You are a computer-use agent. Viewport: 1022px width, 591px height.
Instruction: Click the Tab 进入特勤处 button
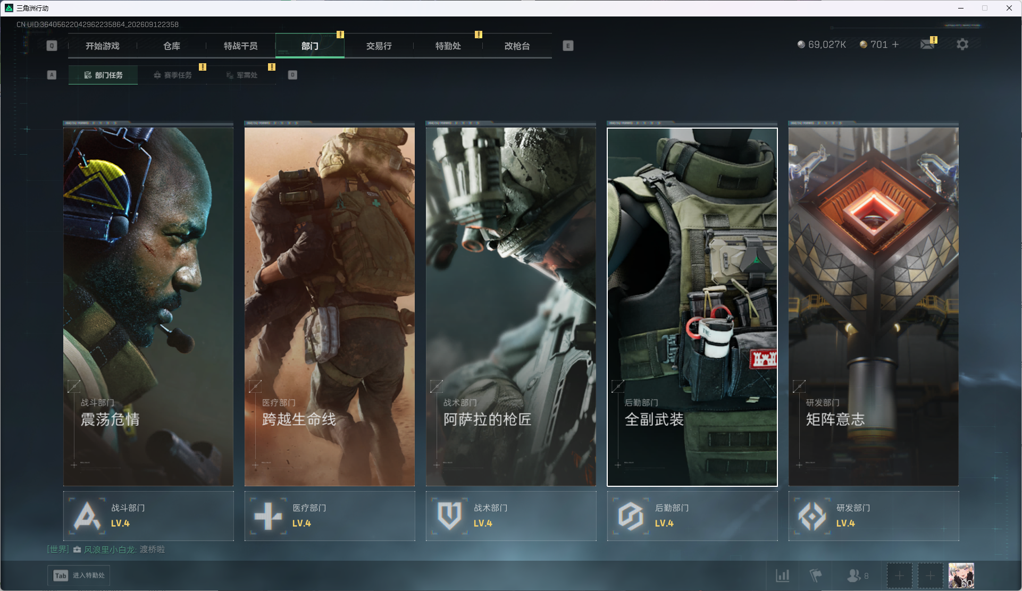(79, 576)
